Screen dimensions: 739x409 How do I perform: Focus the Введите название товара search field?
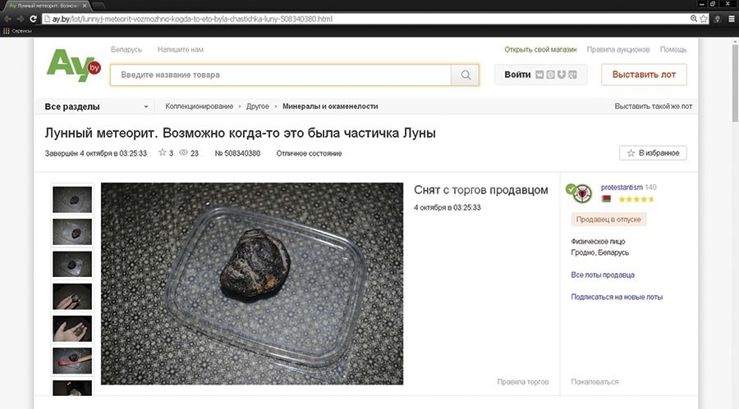(281, 75)
